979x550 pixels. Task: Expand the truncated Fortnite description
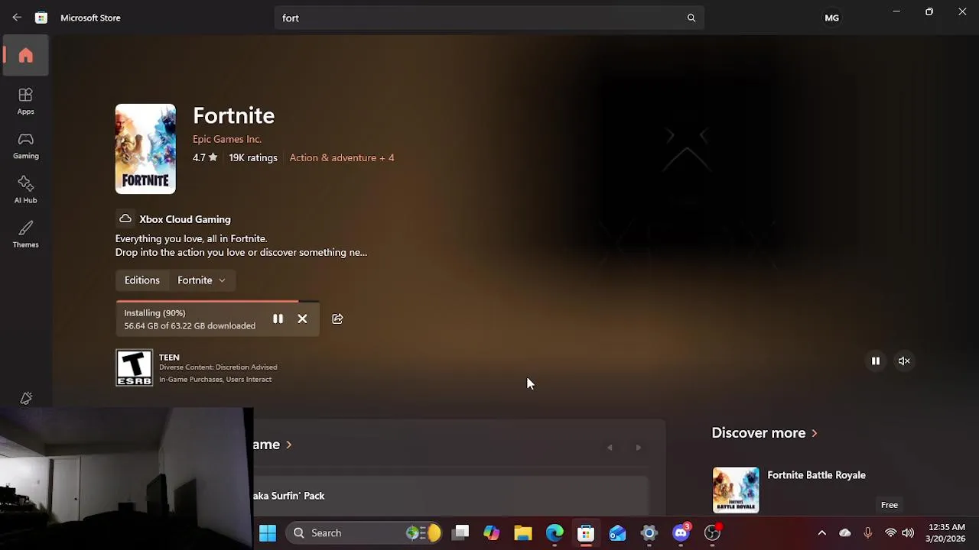pos(241,245)
